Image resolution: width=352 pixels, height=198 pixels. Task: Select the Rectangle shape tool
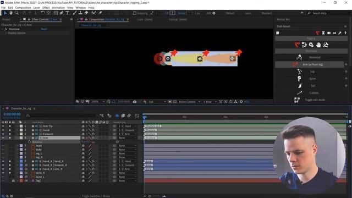tap(56, 13)
